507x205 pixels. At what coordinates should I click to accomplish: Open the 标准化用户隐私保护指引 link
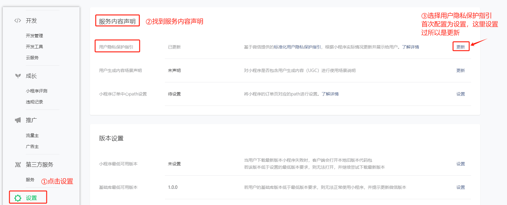tap(297, 47)
